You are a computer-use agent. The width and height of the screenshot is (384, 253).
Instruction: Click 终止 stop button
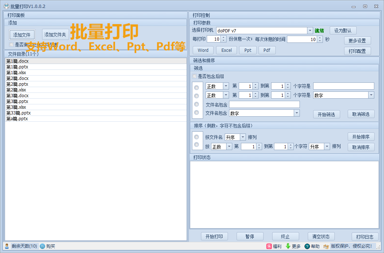pyautogui.click(x=285, y=236)
